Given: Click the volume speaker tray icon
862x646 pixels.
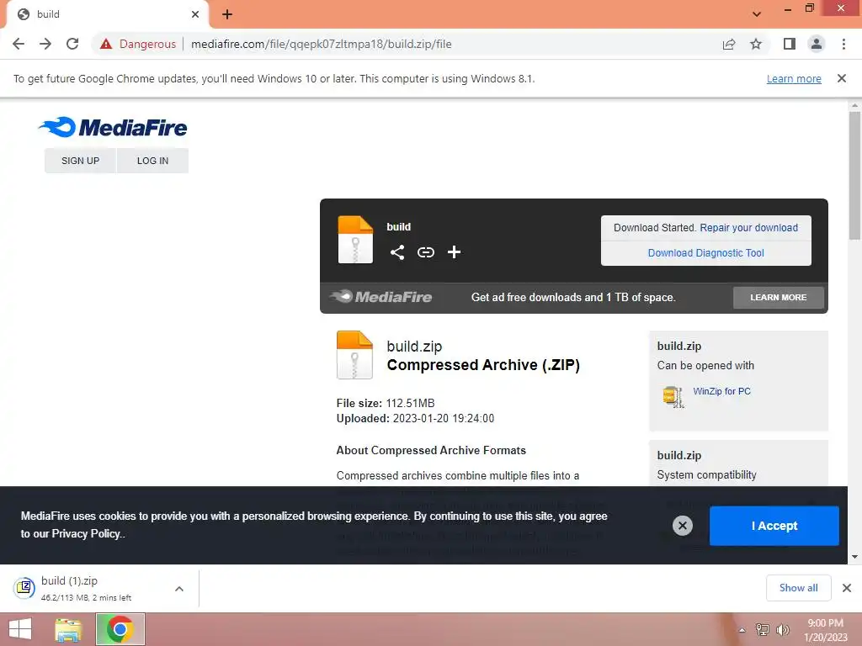Looking at the screenshot, I should point(782,630).
